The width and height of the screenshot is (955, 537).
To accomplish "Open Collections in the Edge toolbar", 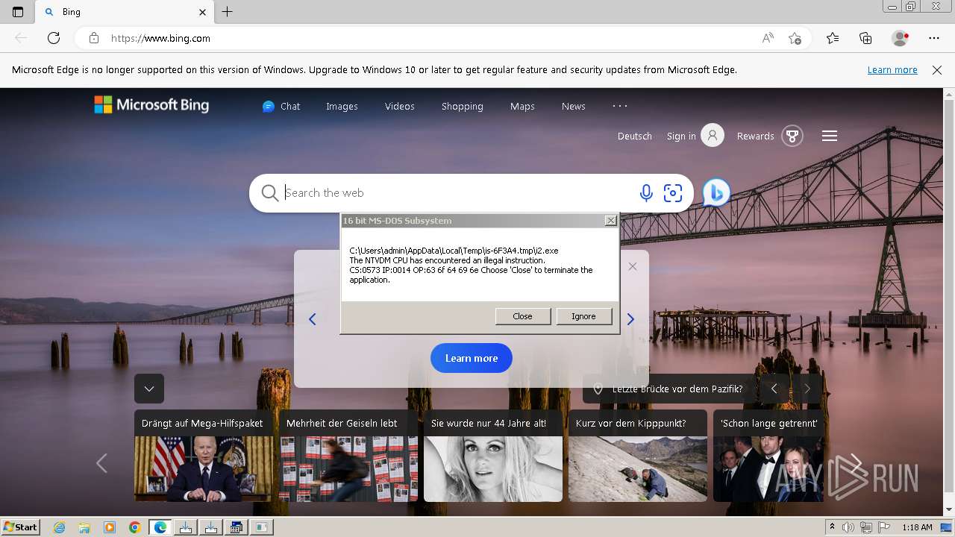I will coord(865,38).
